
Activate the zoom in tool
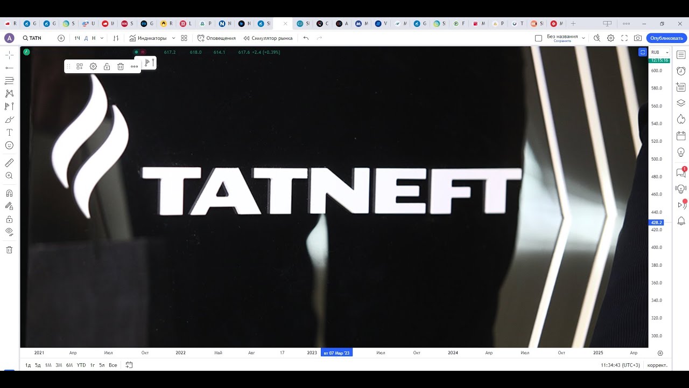9,176
